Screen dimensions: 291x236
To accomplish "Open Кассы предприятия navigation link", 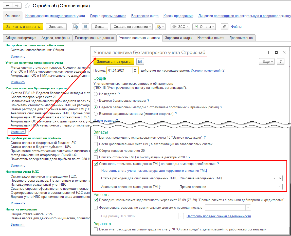I will pyautogui.click(x=178, y=16).
